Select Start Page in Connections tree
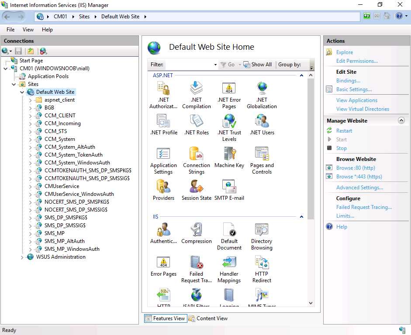 [31, 61]
